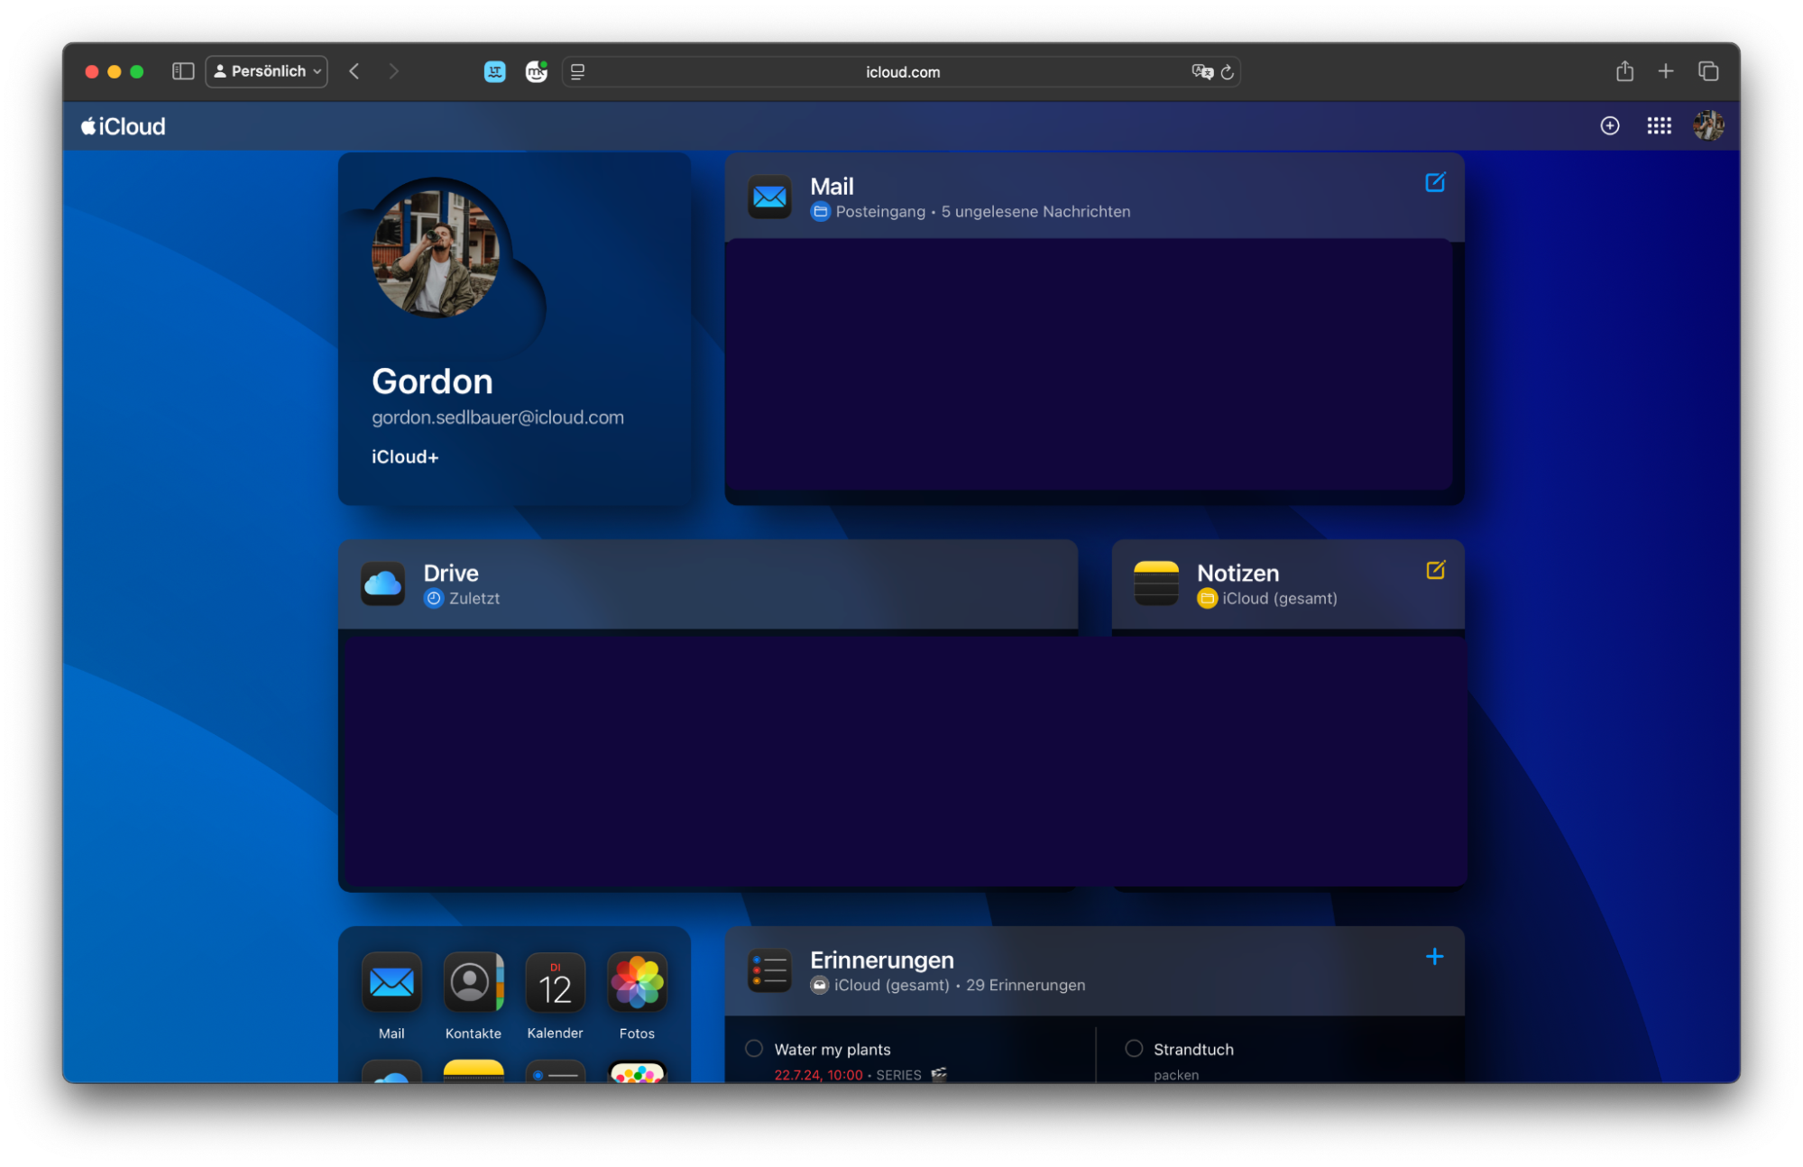Create a new note via Notizen edit icon
Viewport: 1803px width, 1167px height.
tap(1434, 570)
